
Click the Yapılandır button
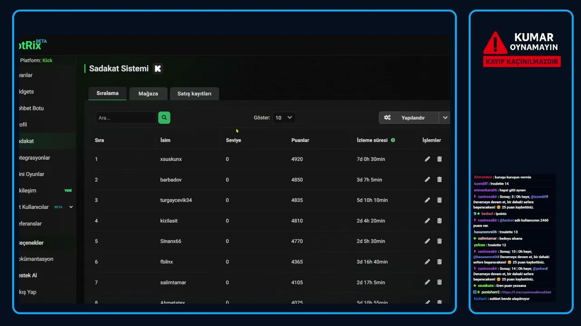pyautogui.click(x=409, y=118)
